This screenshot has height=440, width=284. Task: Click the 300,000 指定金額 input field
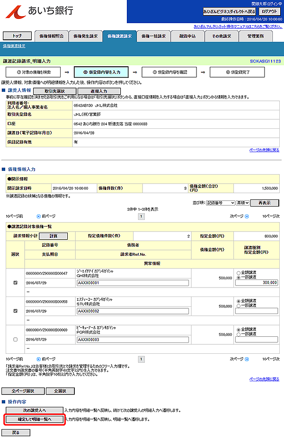[257, 283]
